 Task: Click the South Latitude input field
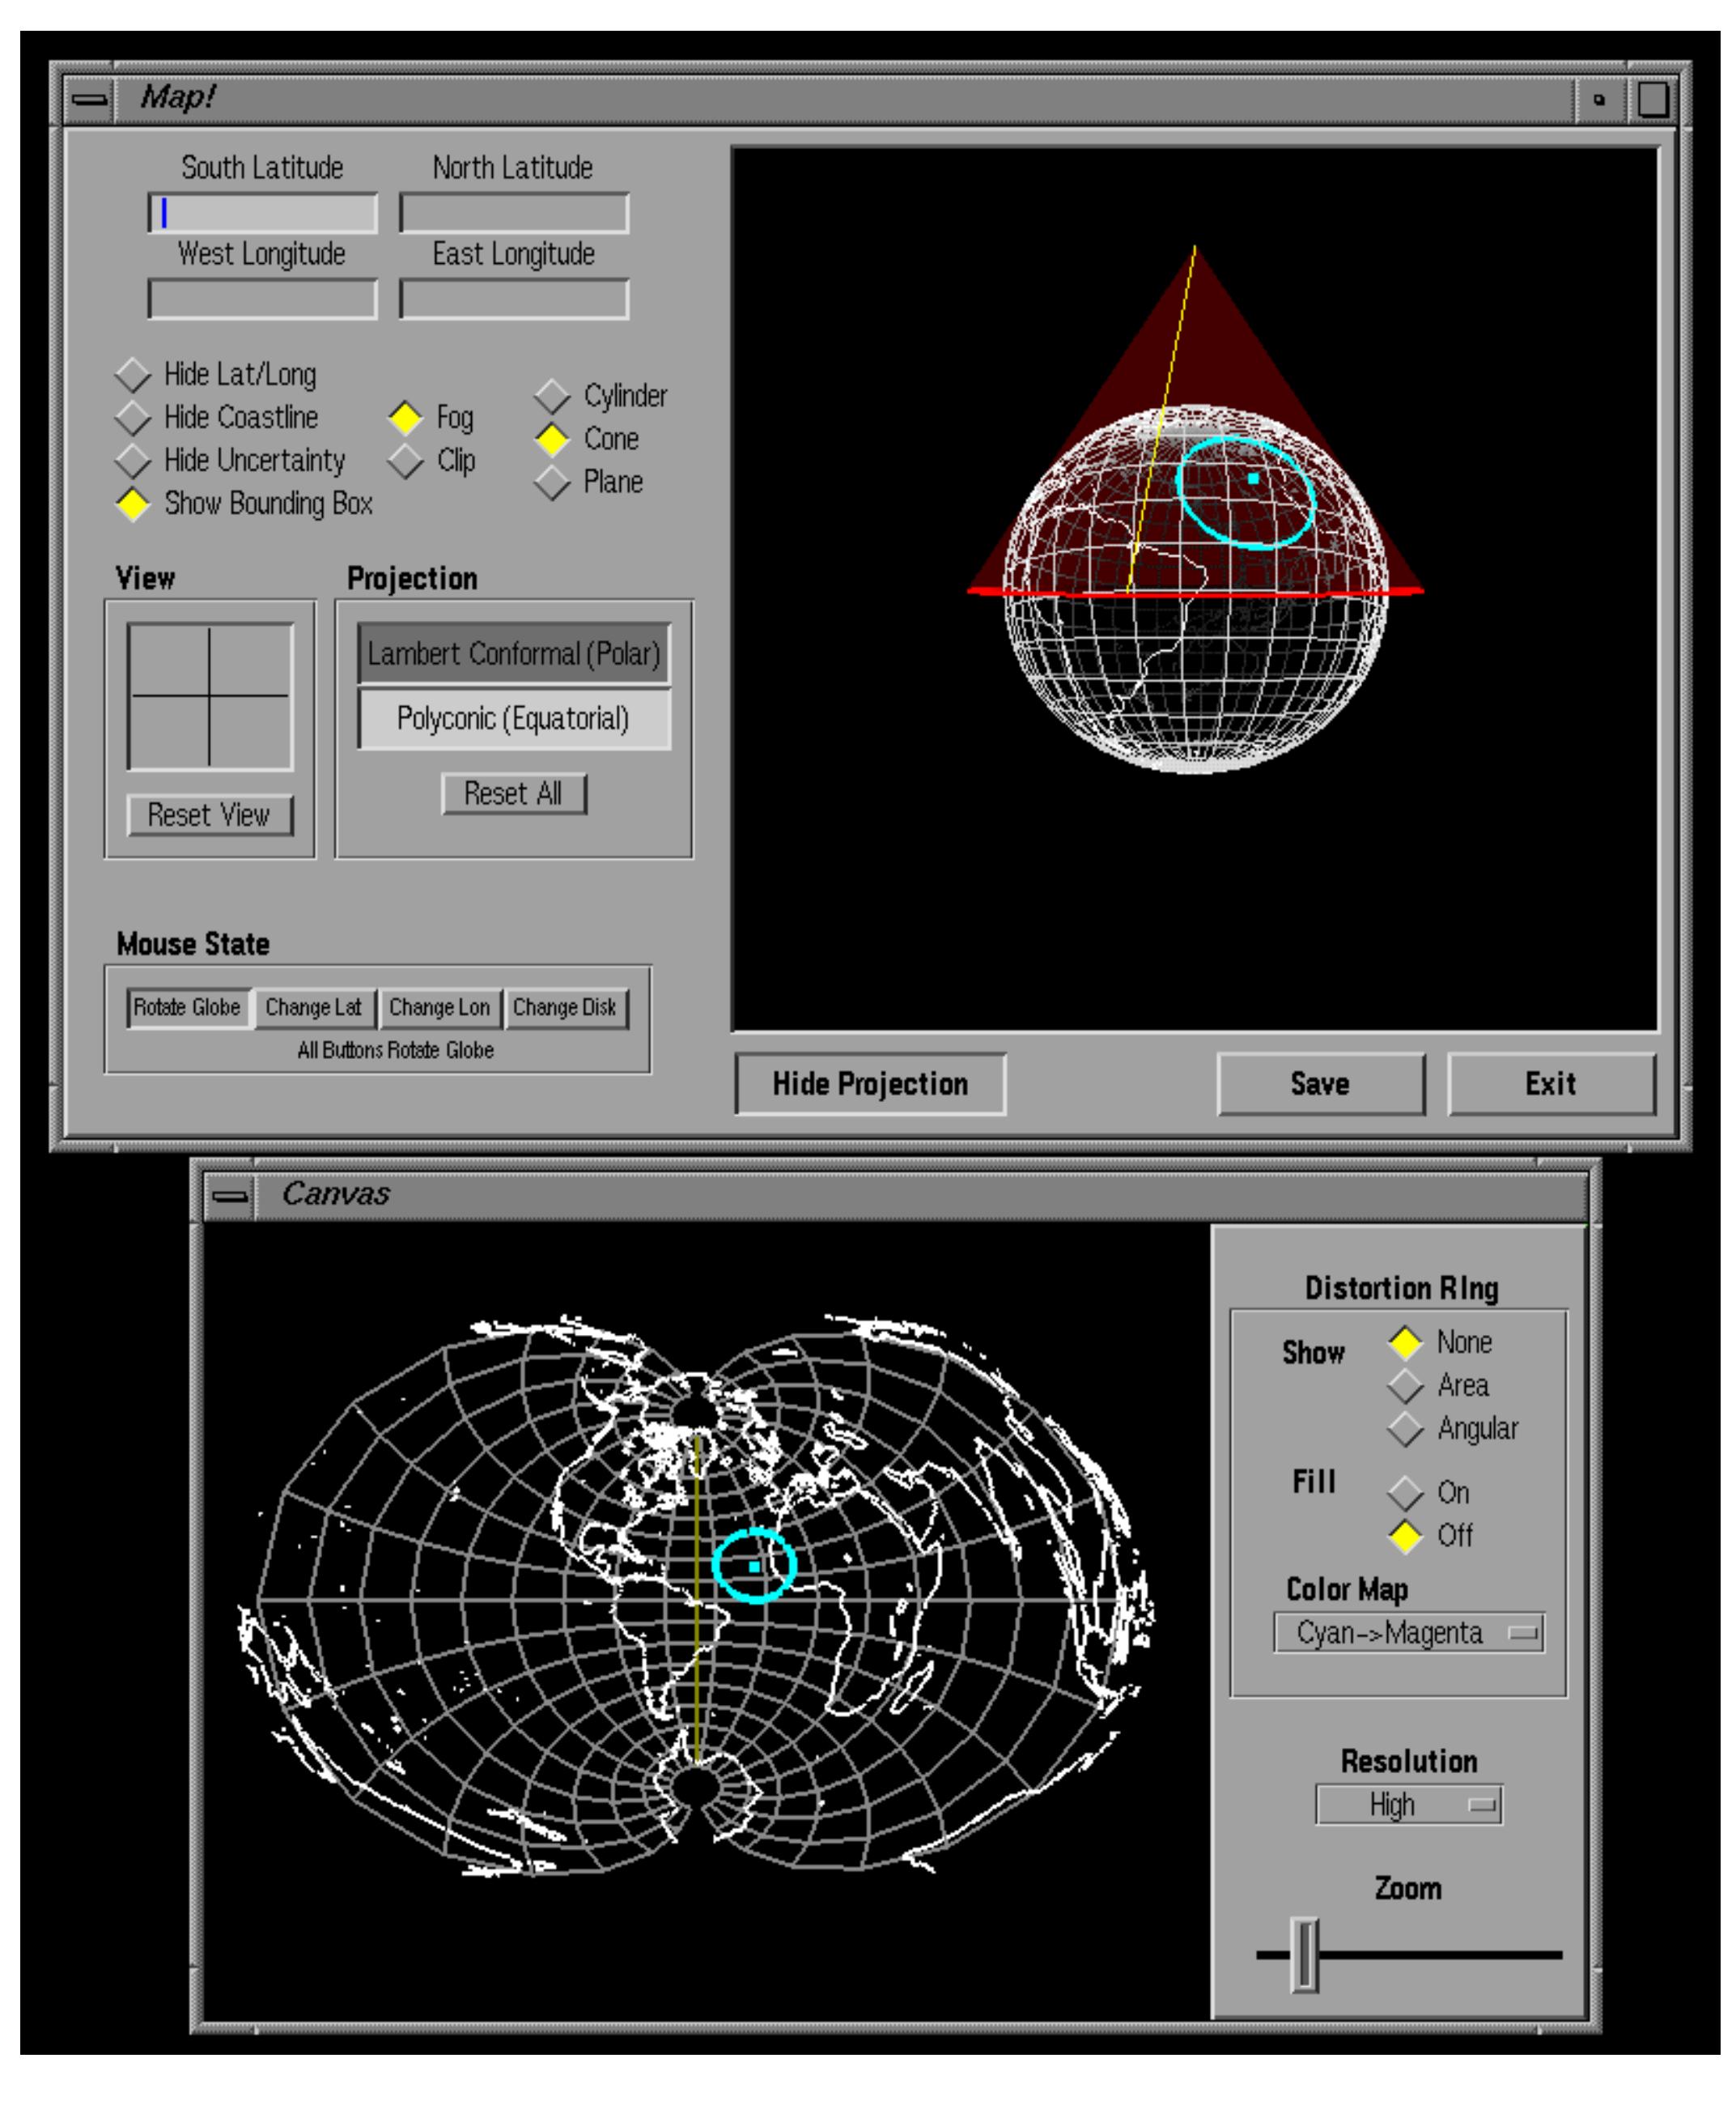[x=262, y=210]
